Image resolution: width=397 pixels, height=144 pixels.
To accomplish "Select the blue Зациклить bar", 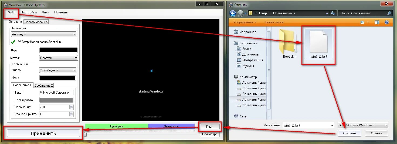I will click(x=171, y=126).
